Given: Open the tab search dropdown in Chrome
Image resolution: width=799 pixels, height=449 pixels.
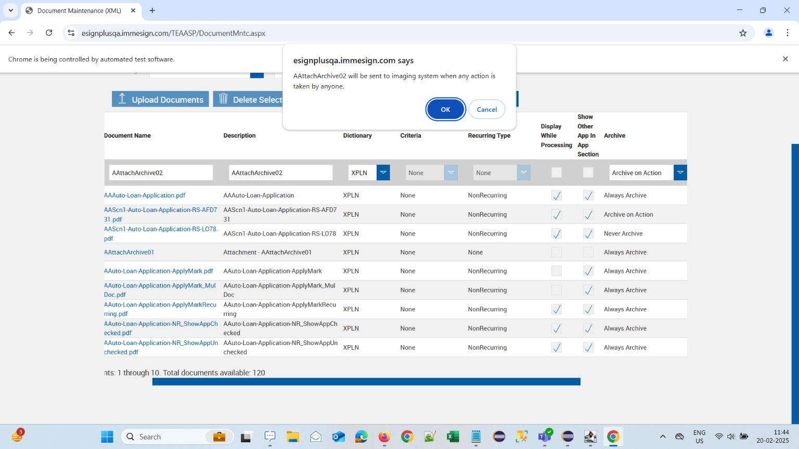Looking at the screenshot, I should click(10, 10).
